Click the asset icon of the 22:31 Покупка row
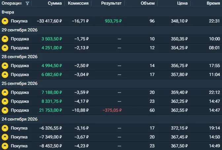 pyautogui.click(x=5, y=21)
